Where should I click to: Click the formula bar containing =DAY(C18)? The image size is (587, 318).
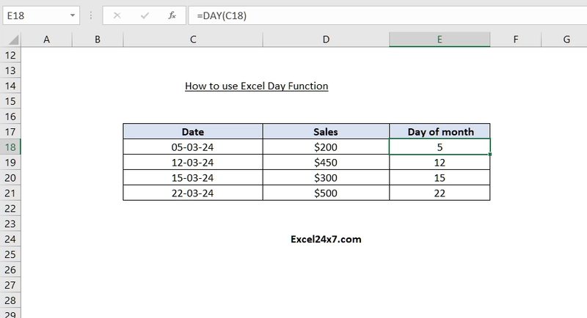tap(387, 15)
